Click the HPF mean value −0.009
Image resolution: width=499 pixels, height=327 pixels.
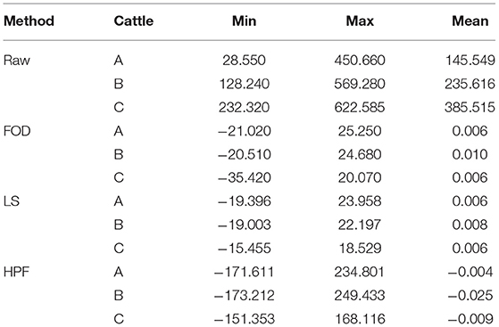[x=470, y=319]
